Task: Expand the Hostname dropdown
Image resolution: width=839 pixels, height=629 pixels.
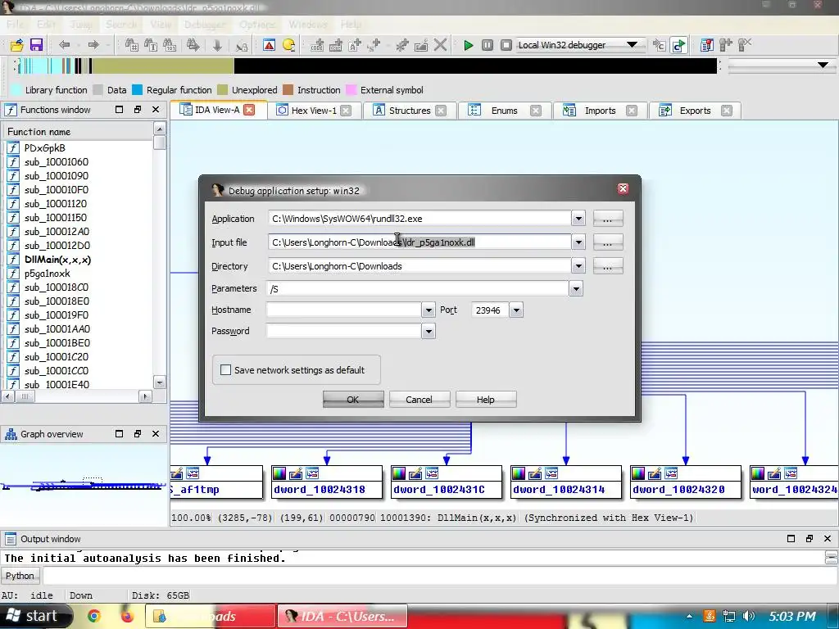Action: tap(428, 310)
